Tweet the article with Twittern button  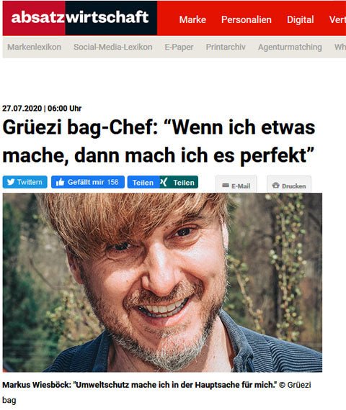pos(25,182)
